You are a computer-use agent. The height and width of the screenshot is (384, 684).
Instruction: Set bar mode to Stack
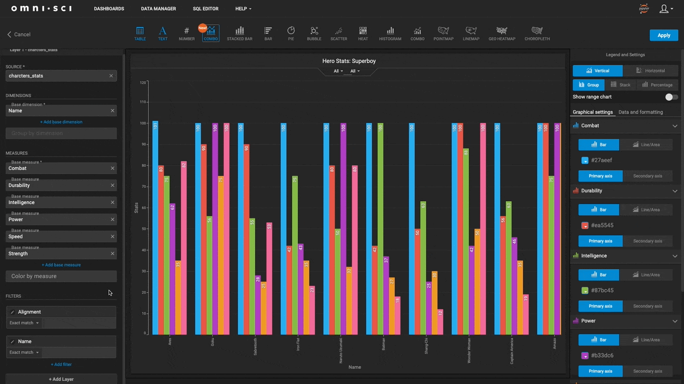coord(620,85)
